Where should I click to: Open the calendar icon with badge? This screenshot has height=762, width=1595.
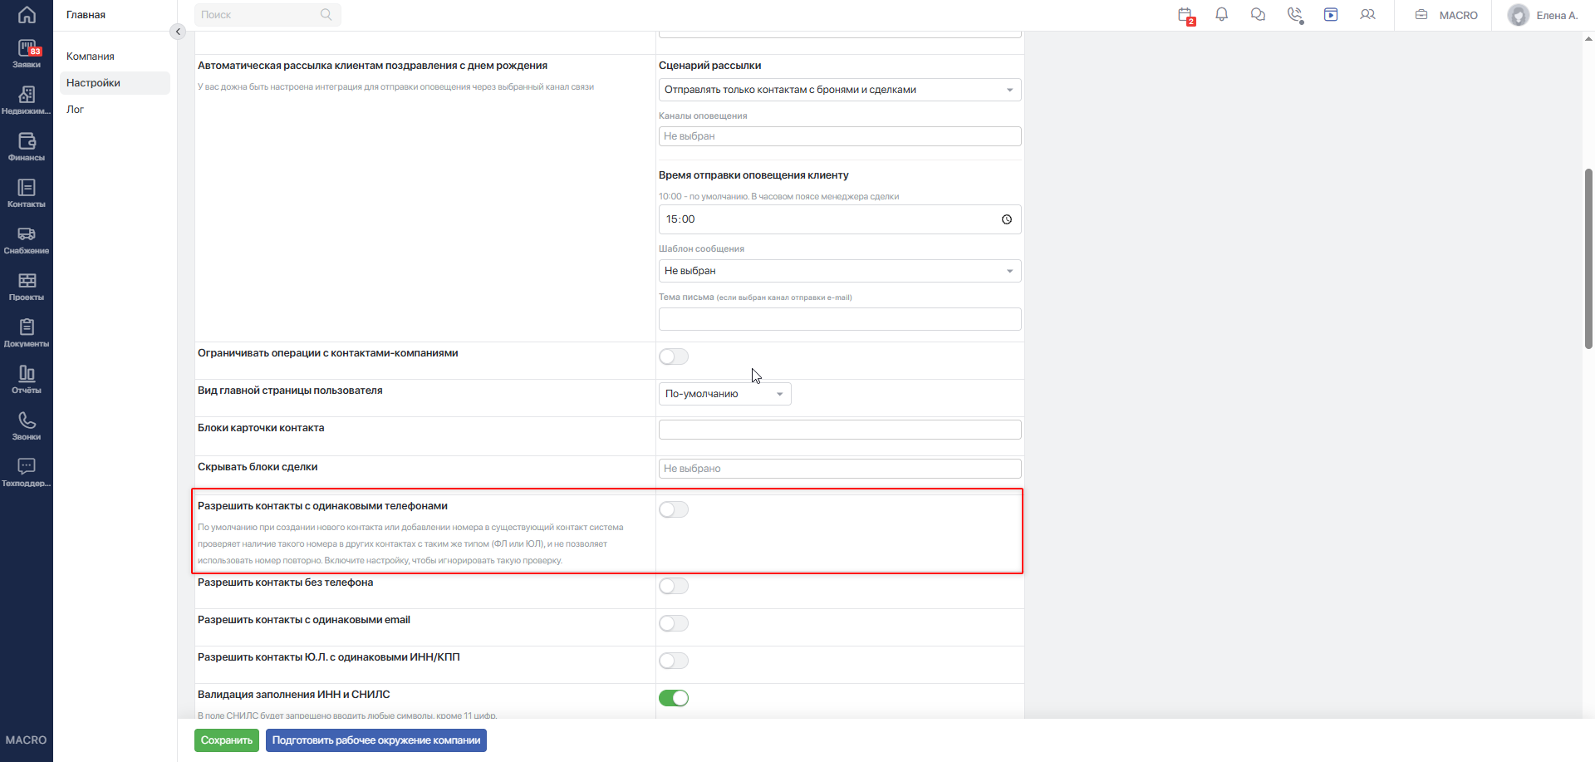point(1185,15)
